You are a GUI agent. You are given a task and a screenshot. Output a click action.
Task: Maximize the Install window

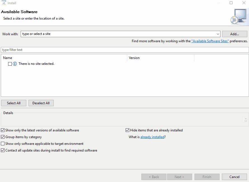pyautogui.click(x=231, y=3)
